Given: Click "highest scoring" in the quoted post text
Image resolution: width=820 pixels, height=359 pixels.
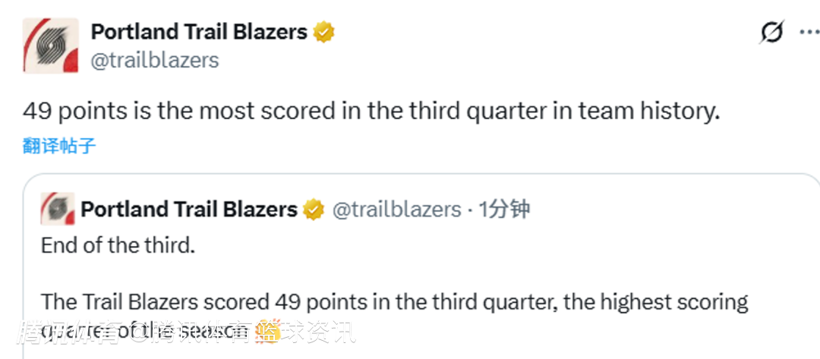Looking at the screenshot, I should click(674, 301).
